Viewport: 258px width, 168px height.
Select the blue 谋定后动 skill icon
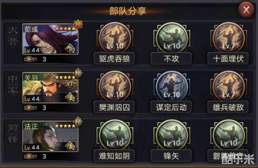click(172, 86)
